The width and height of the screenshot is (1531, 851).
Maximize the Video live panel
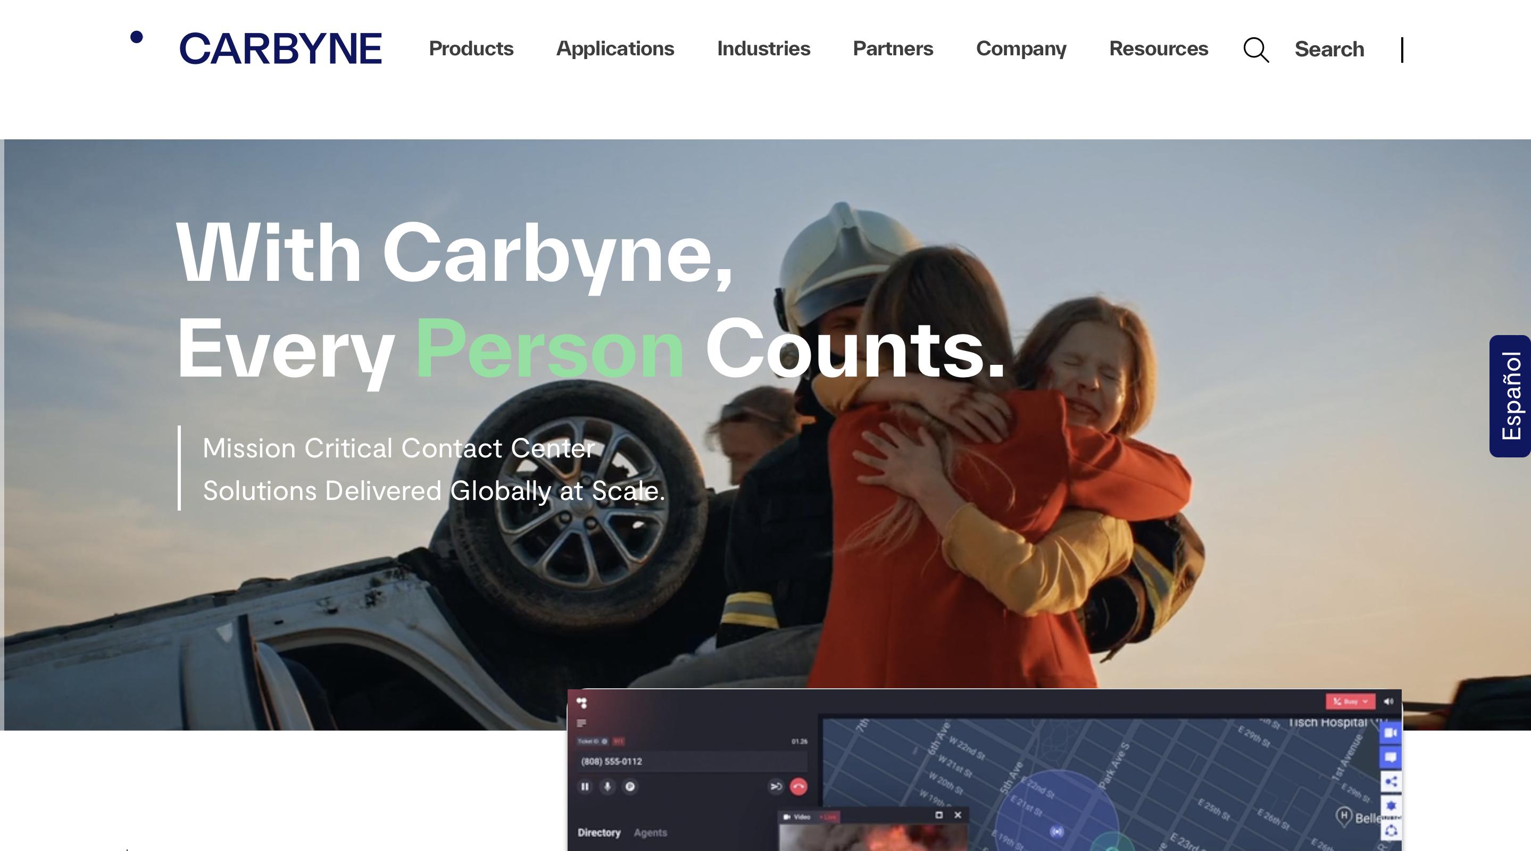[x=939, y=815]
